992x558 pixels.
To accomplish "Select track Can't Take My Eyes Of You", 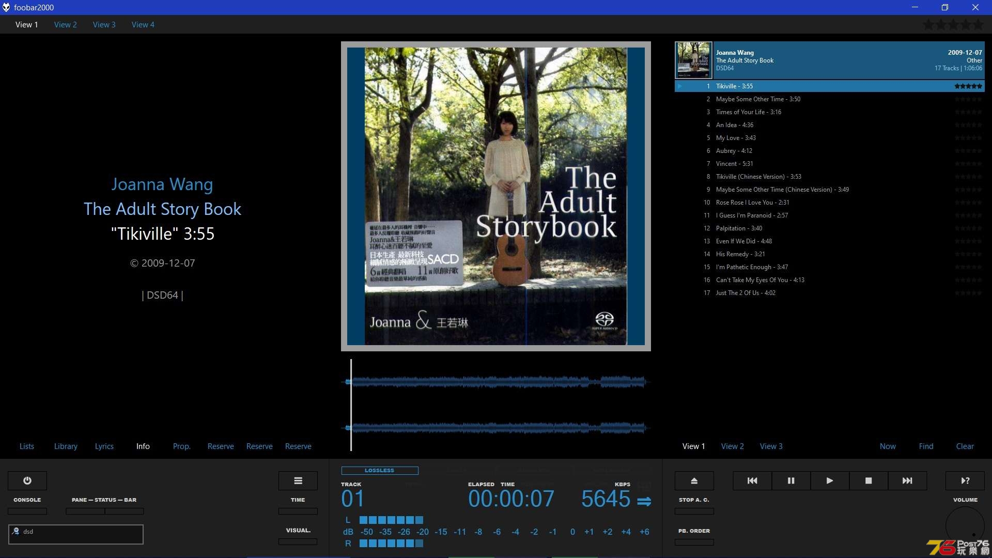I will tap(829, 280).
